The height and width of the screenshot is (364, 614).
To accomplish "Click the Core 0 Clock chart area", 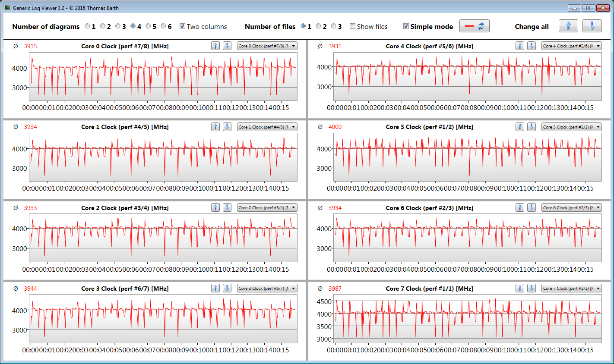I will [x=163, y=76].
